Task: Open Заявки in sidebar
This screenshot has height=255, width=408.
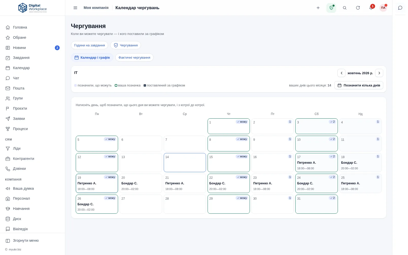Action: pyautogui.click(x=33, y=119)
